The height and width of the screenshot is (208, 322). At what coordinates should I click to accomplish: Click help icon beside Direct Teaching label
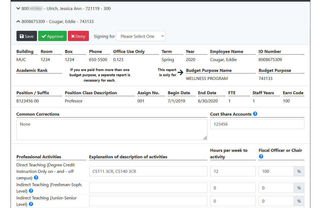(x=36, y=178)
